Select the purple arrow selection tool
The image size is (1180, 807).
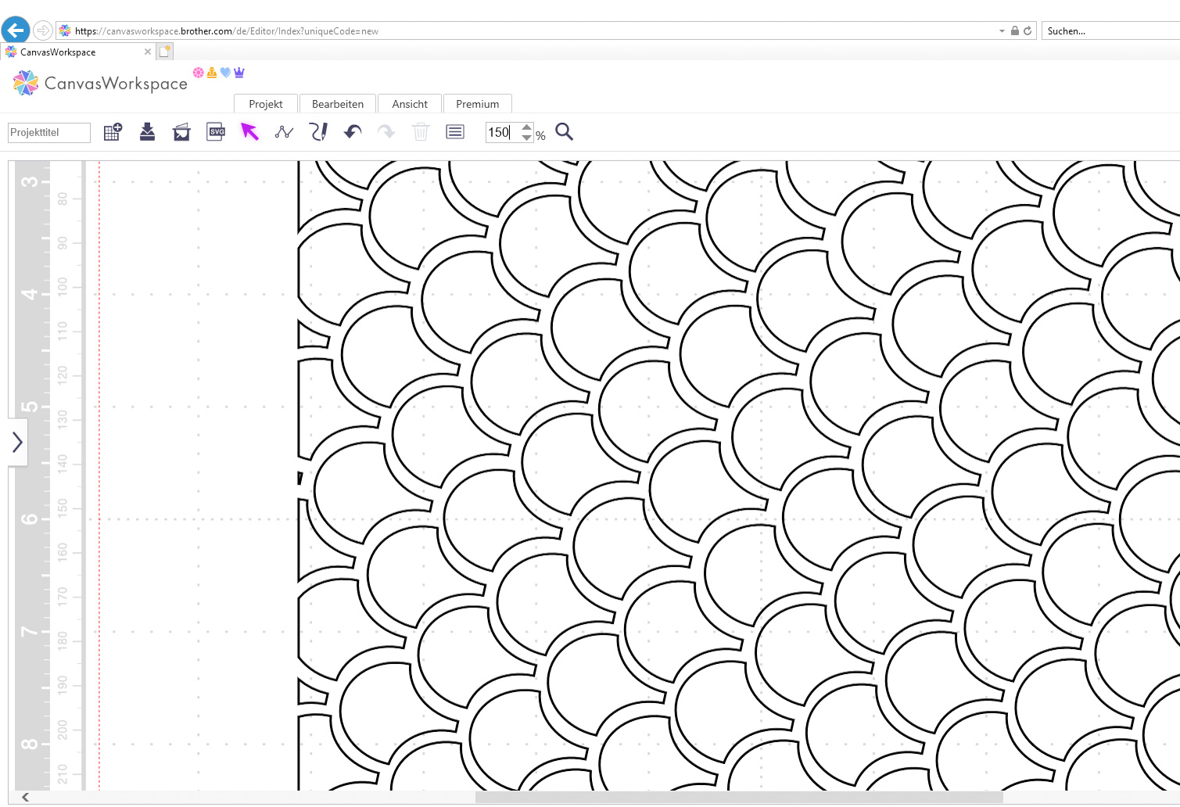(x=249, y=132)
